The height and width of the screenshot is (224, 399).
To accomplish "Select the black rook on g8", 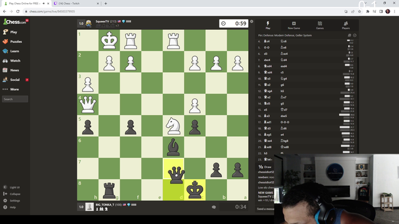I will 109,190.
